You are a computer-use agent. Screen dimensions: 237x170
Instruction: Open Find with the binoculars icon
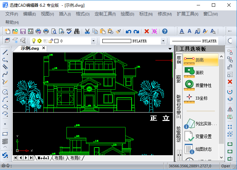(77, 31)
